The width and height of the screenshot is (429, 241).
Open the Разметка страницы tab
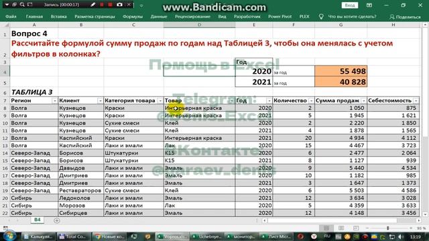[95, 17]
